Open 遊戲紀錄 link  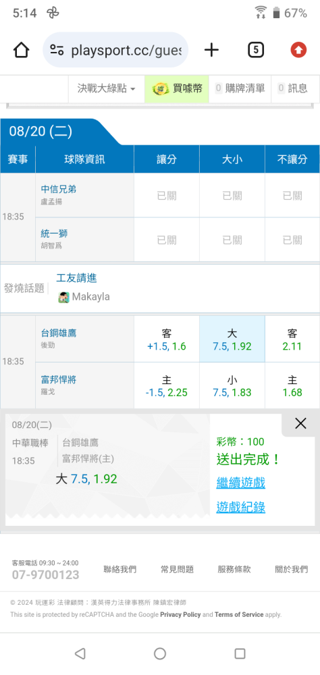click(x=241, y=507)
